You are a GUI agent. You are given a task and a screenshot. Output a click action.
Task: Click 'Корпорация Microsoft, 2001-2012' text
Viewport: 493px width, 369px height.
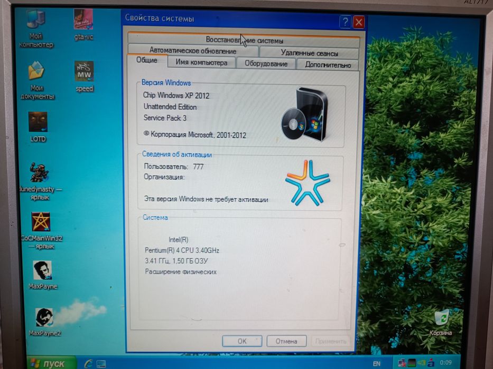coord(195,134)
